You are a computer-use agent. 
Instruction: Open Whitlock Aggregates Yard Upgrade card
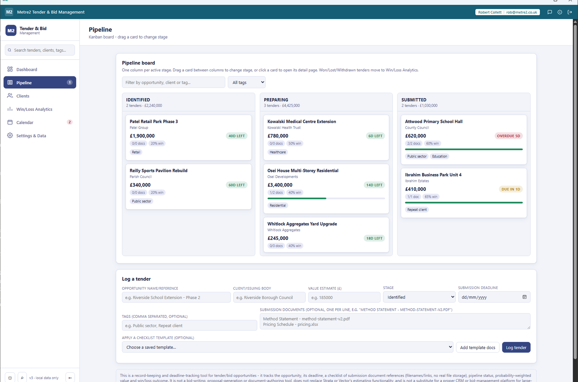click(326, 235)
